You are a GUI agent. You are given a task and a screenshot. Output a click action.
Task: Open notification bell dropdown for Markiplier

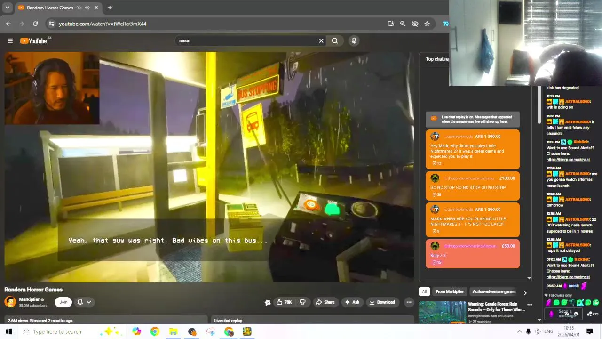click(x=84, y=302)
